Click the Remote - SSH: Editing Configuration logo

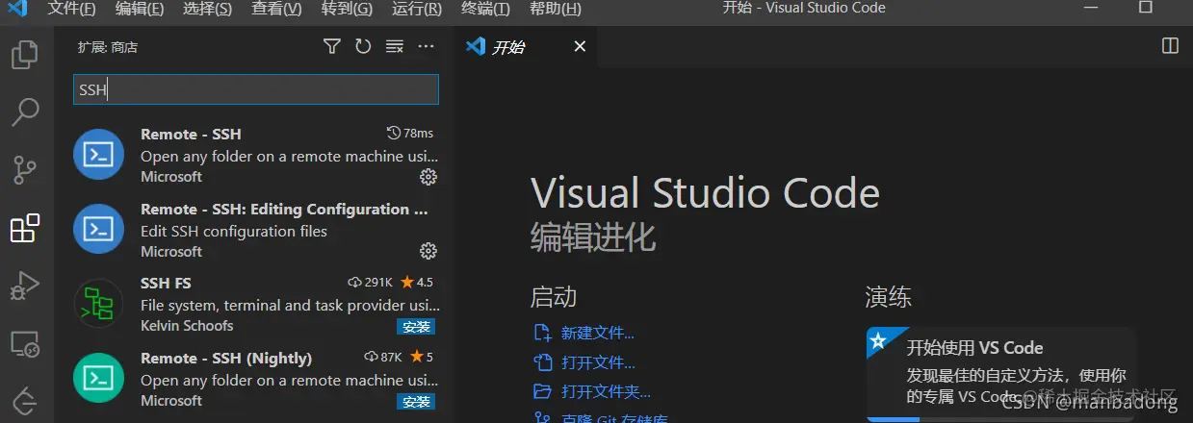tap(99, 228)
